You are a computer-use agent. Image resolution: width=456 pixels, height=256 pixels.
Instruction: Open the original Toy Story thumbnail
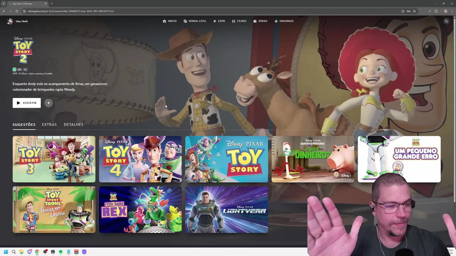(x=227, y=159)
